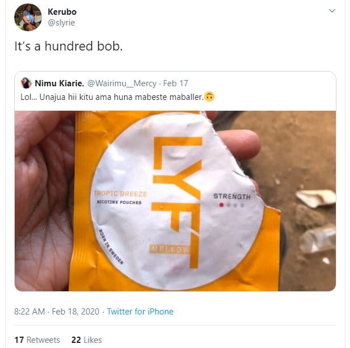This screenshot has width=350, height=348.
Task: Click the red strength dot on pouch
Action: point(221,205)
